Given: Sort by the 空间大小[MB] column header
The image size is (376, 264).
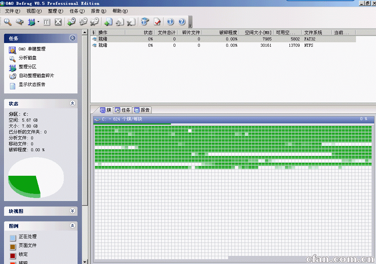Looking at the screenshot, I should [x=256, y=32].
